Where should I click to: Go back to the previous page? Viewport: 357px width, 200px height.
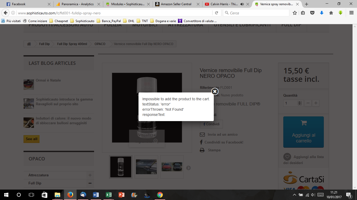click(6, 13)
